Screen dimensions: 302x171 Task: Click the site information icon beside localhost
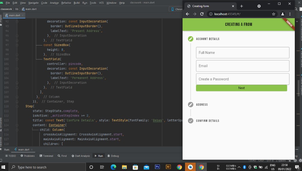(x=211, y=14)
